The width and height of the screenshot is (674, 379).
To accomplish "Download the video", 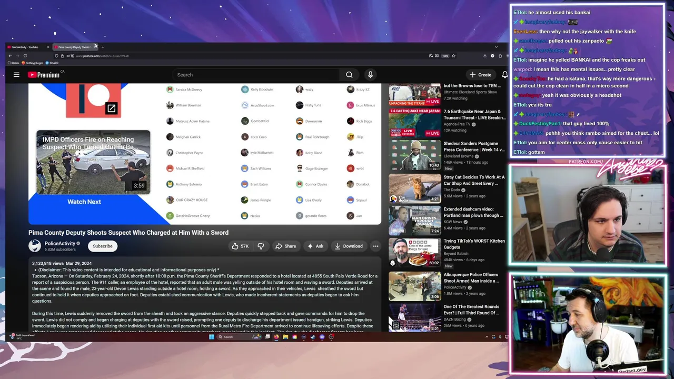I will pyautogui.click(x=349, y=246).
